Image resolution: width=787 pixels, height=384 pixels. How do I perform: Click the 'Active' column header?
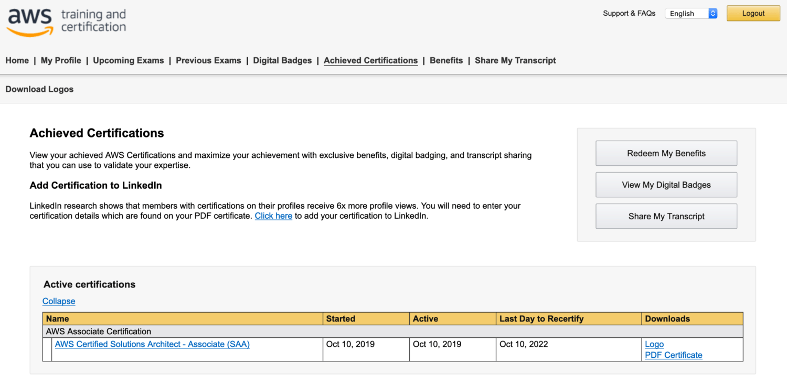click(453, 318)
